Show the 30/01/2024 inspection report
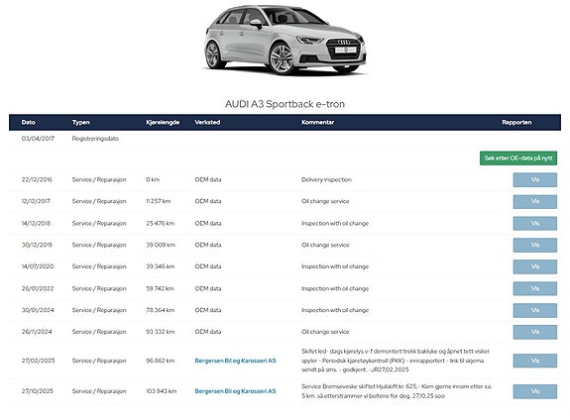 coord(534,310)
